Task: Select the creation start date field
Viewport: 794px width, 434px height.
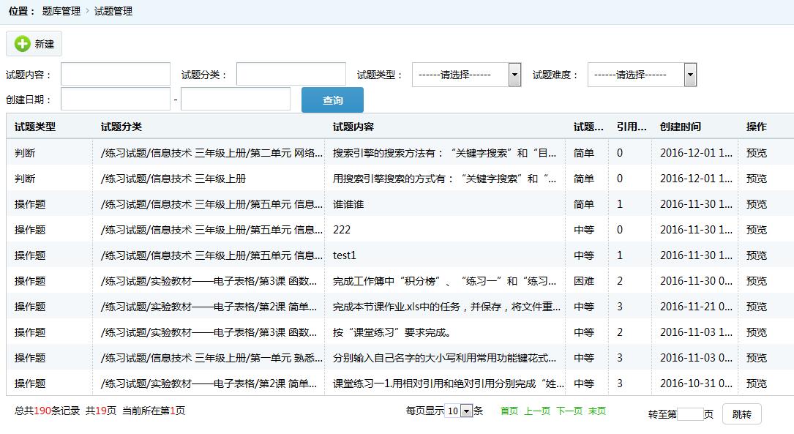Action: coord(116,100)
